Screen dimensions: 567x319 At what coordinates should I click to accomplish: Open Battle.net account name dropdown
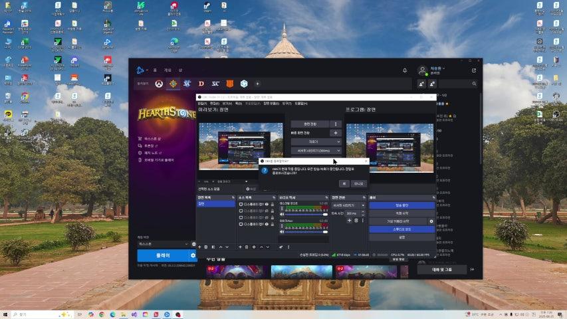pos(437,68)
